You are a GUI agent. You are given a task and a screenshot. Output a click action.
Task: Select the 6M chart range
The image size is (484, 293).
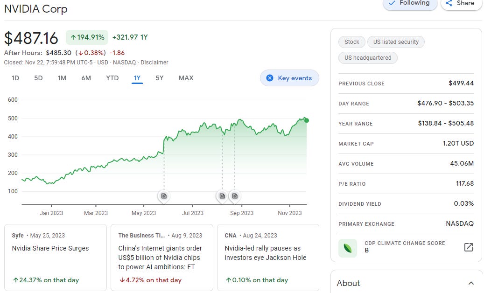pos(86,78)
